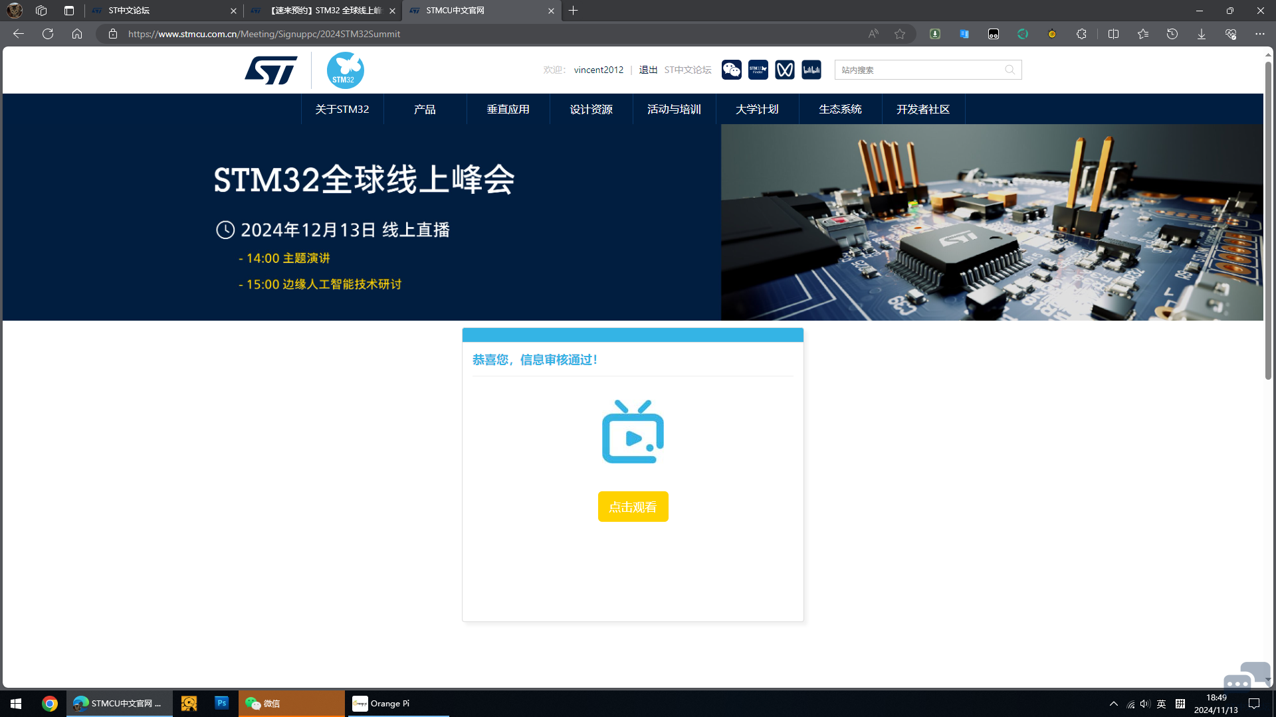
Task: Open the taskbar clock and date
Action: click(x=1216, y=704)
